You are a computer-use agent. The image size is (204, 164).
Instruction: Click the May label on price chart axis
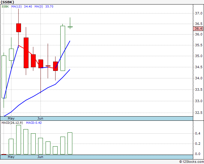pos(11,118)
